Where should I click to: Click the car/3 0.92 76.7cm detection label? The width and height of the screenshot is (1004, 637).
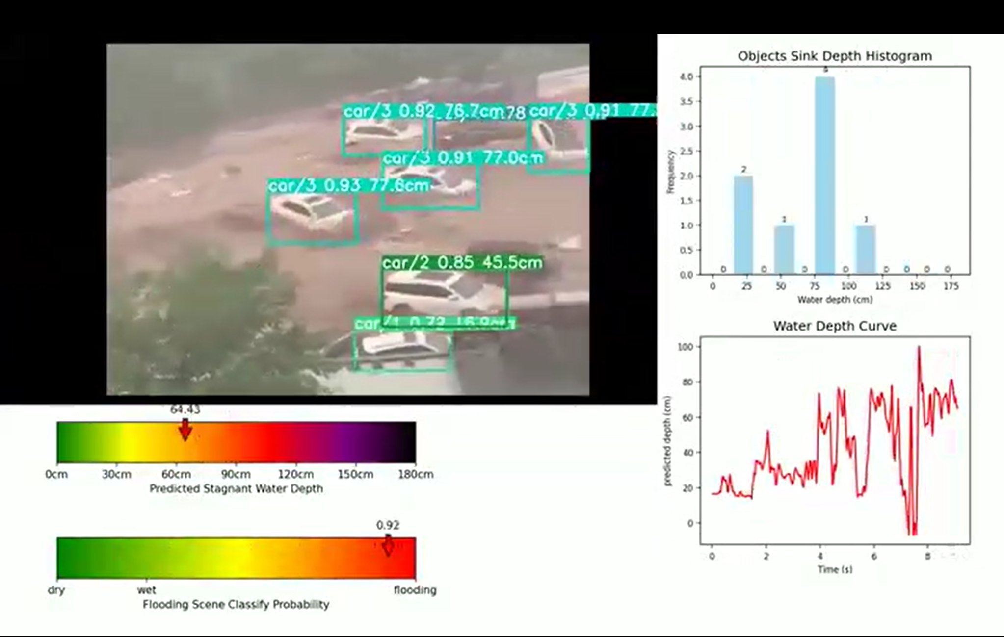[x=424, y=112]
